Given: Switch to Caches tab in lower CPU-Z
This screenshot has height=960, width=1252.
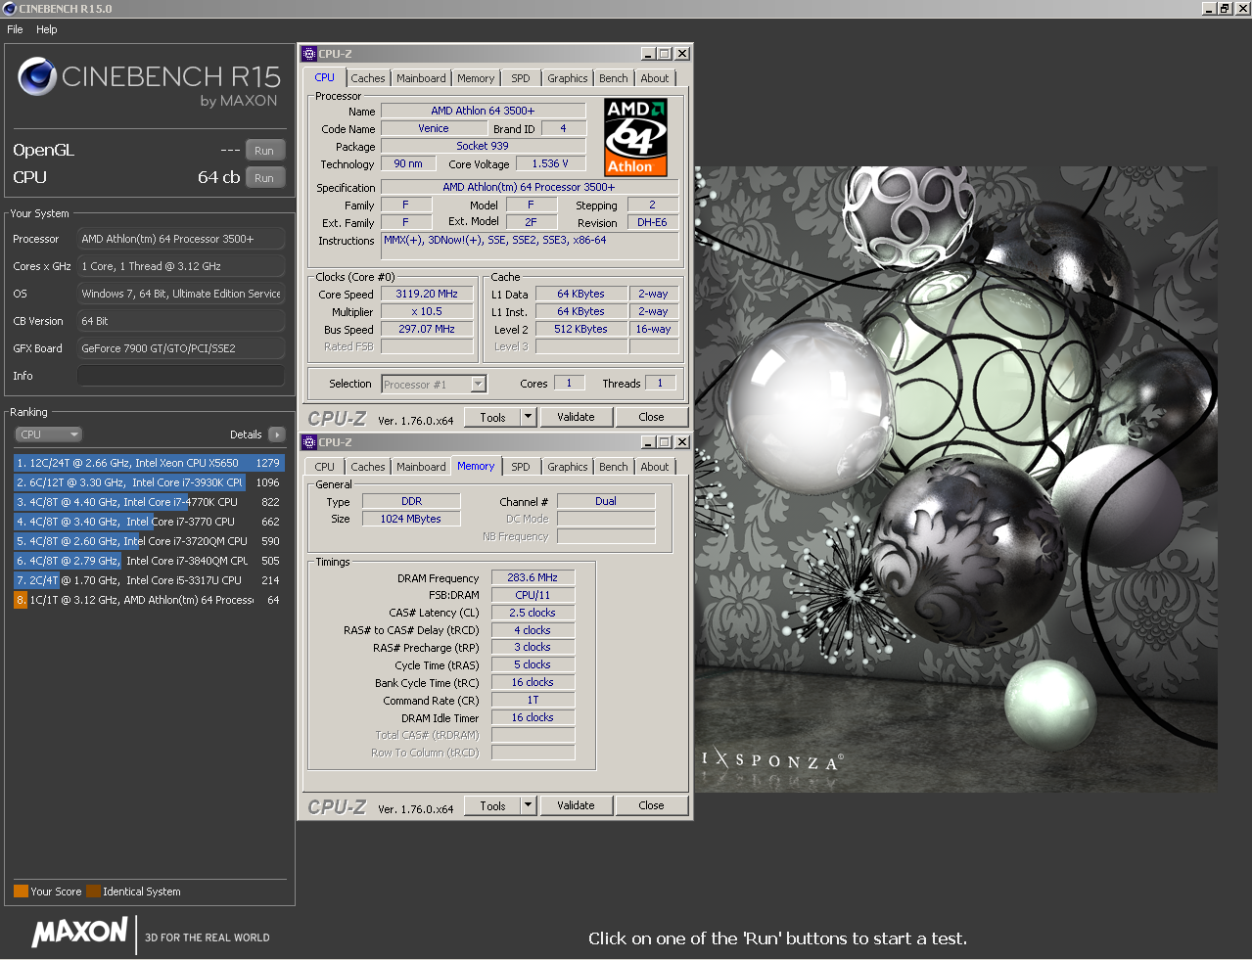Looking at the screenshot, I should (x=368, y=467).
